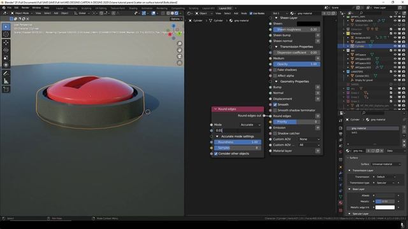This screenshot has width=408, height=229.
Task: Select the Cursor tool in viewport toolbar
Action: [x=6, y=34]
